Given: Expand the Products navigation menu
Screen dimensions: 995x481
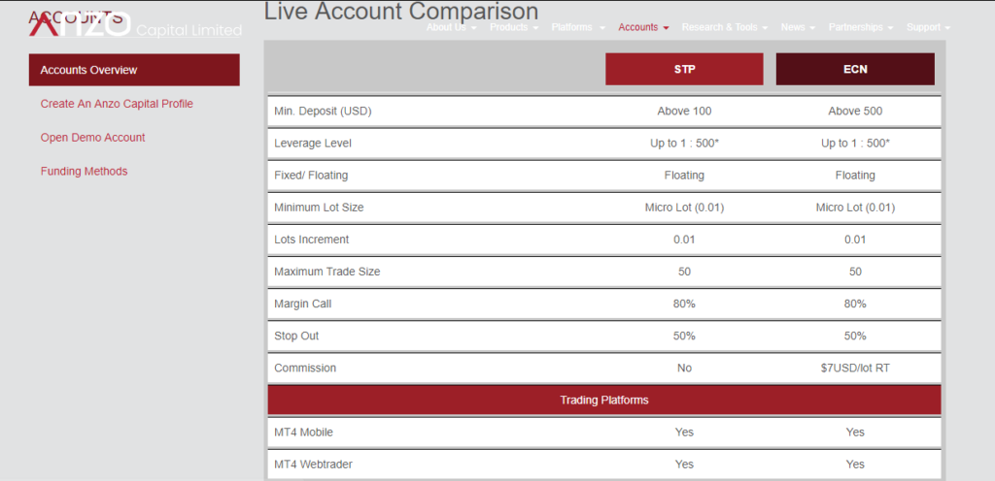Looking at the screenshot, I should pyautogui.click(x=514, y=27).
